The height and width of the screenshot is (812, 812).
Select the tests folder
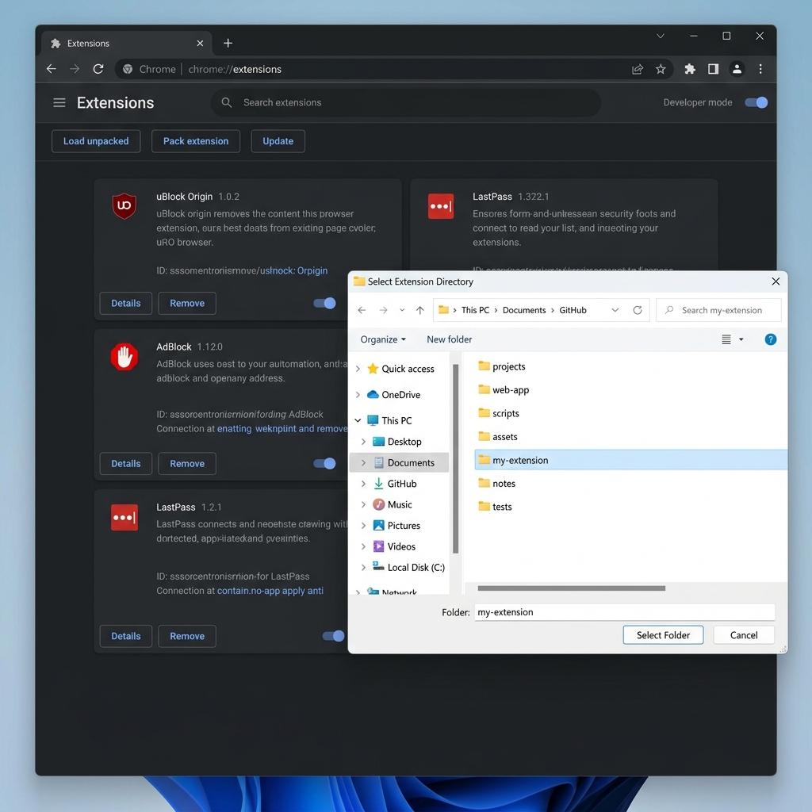495,507
